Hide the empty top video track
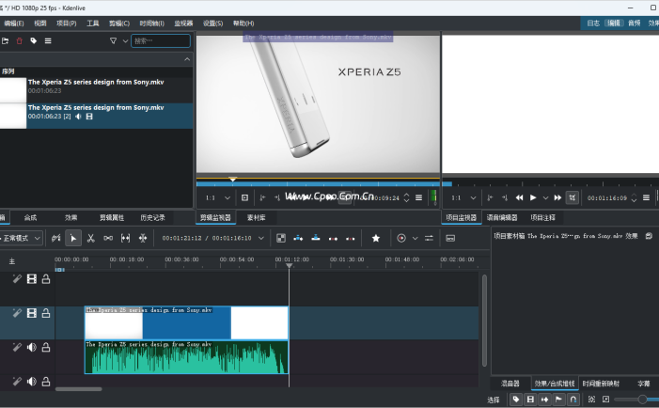This screenshot has height=408, width=659. tap(32, 279)
